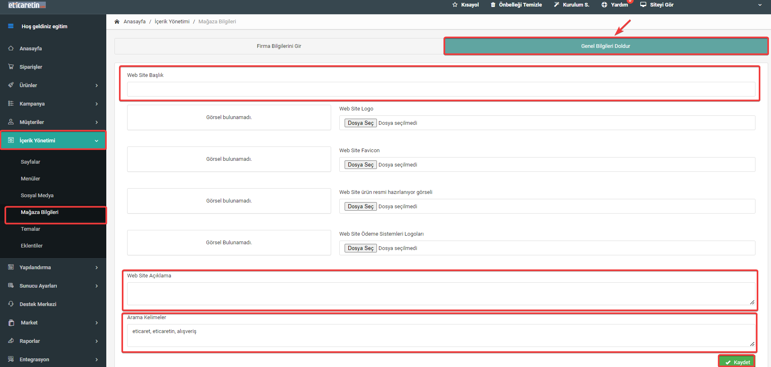This screenshot has height=367, width=771.
Task: Click the Anasayfa home icon in sidebar
Action: pyautogui.click(x=11, y=48)
